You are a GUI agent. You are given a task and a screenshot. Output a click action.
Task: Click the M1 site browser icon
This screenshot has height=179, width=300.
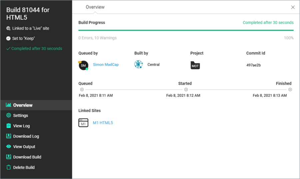click(83, 123)
